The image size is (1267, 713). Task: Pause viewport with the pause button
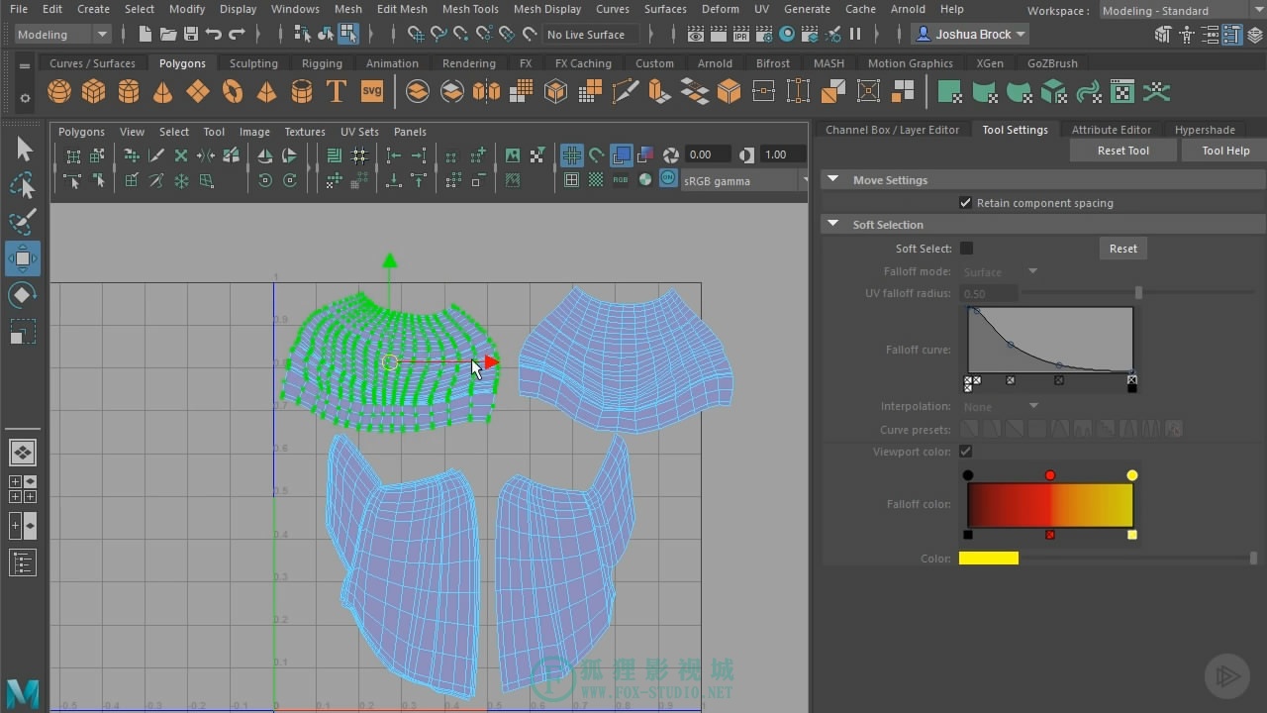click(855, 35)
